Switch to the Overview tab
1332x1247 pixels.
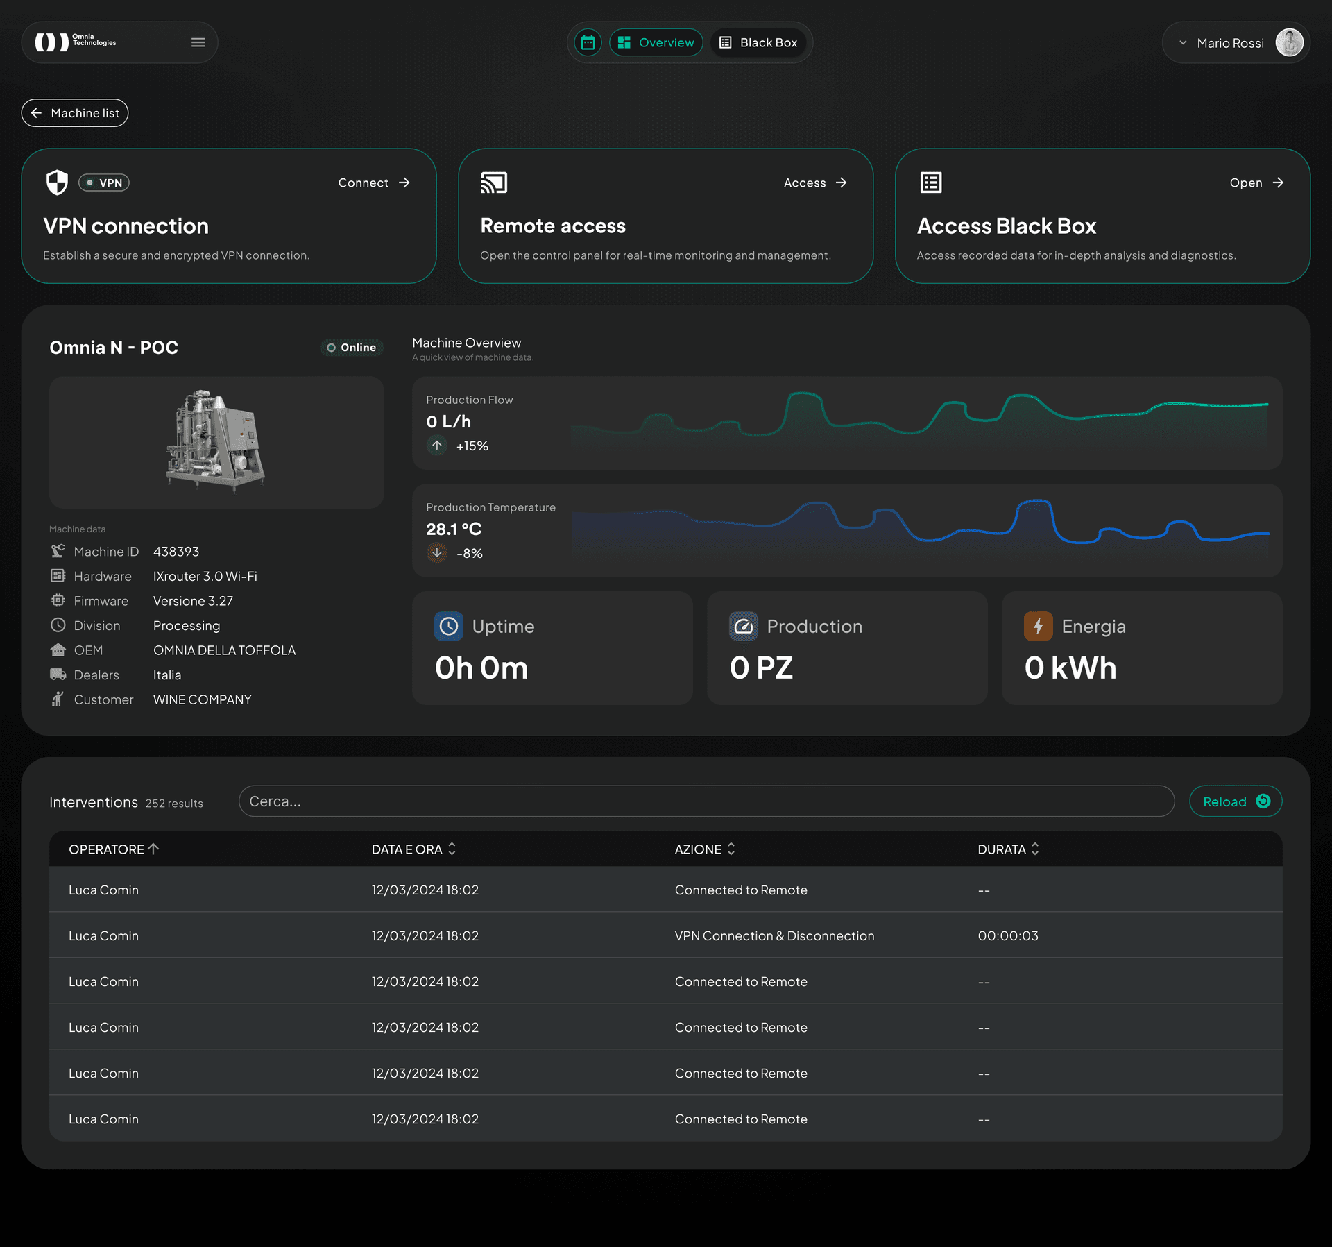[656, 42]
